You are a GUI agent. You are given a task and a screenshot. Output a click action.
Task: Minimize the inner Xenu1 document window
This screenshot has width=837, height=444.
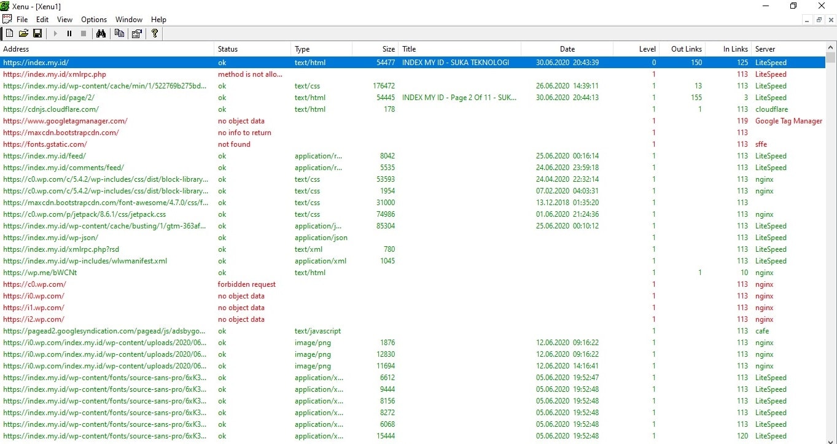pyautogui.click(x=807, y=20)
